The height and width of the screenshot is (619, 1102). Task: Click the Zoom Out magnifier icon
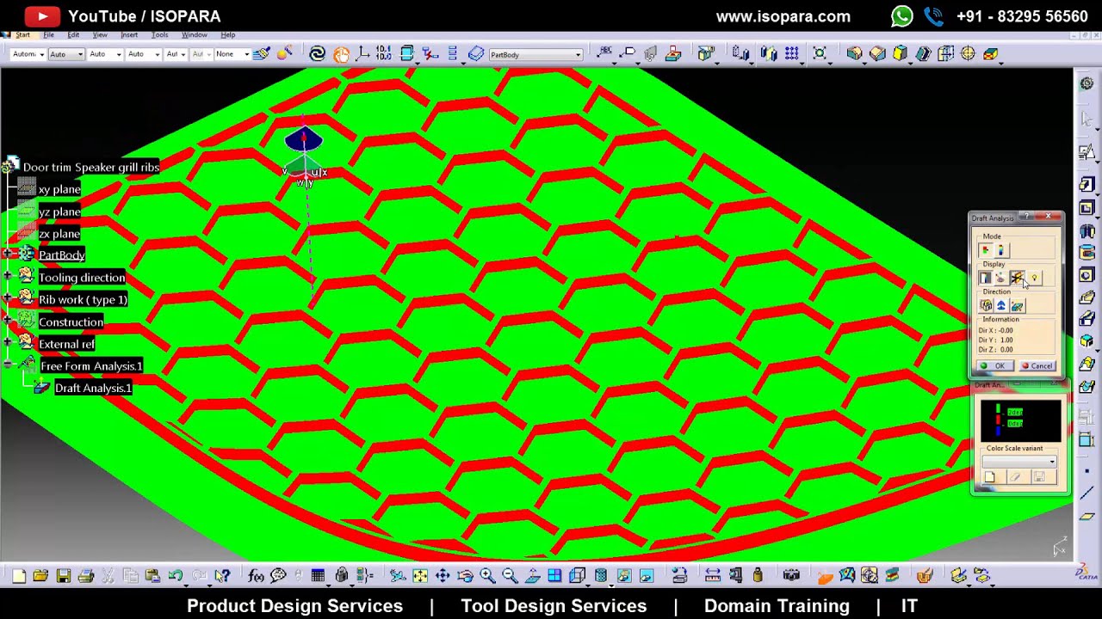point(510,576)
